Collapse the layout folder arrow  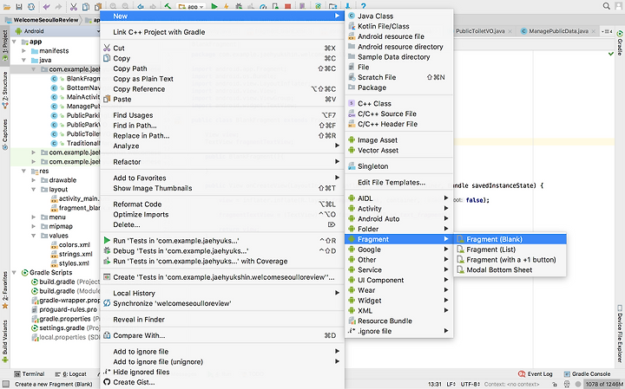34,190
